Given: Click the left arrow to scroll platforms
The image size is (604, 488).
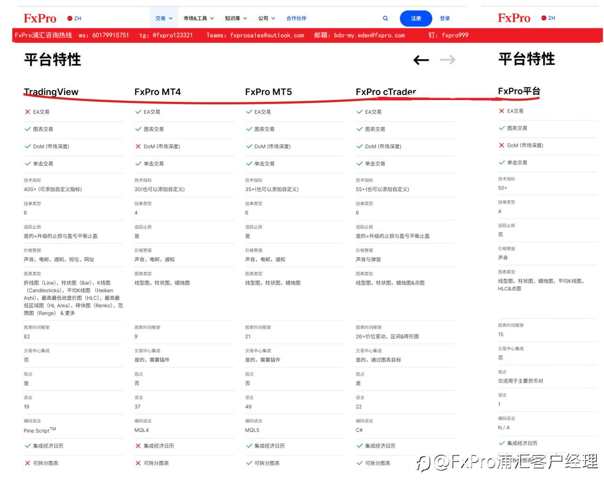Looking at the screenshot, I should (420, 60).
